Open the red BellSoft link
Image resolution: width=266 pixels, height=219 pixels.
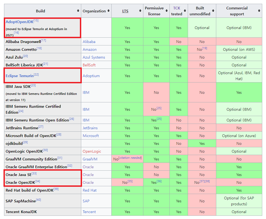coord(89,65)
